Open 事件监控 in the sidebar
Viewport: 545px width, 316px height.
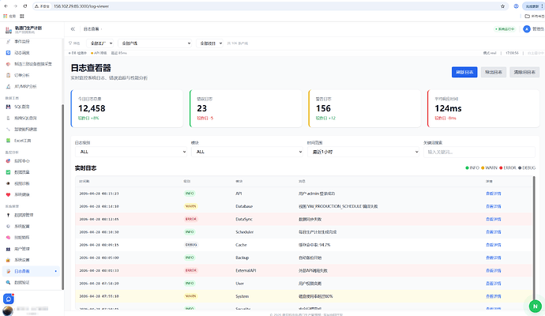[x=22, y=42]
